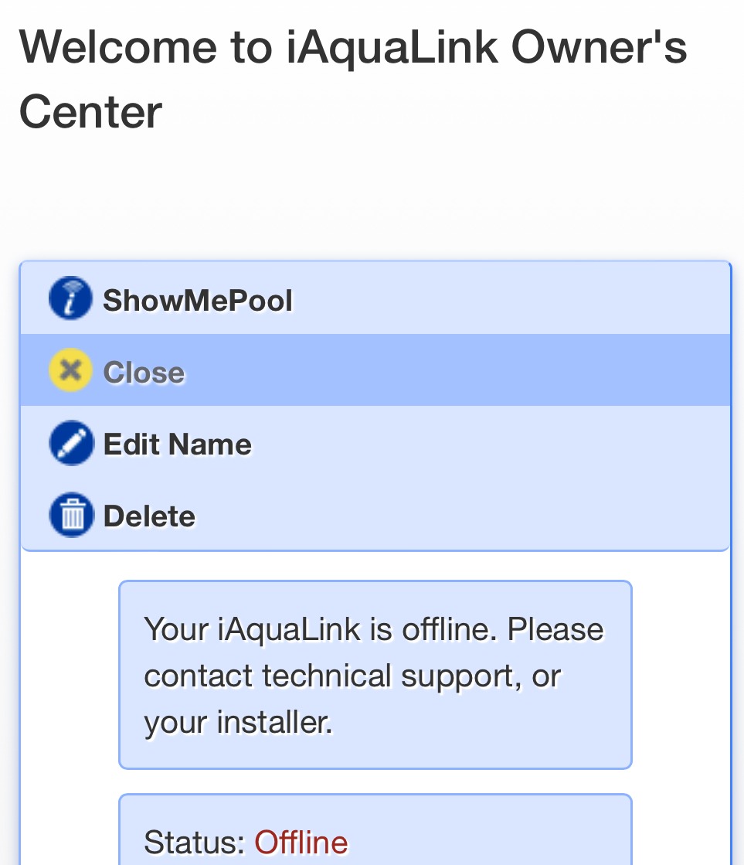Choose Delete to remove the device
Viewport: 744px width, 865px height.
click(x=375, y=514)
